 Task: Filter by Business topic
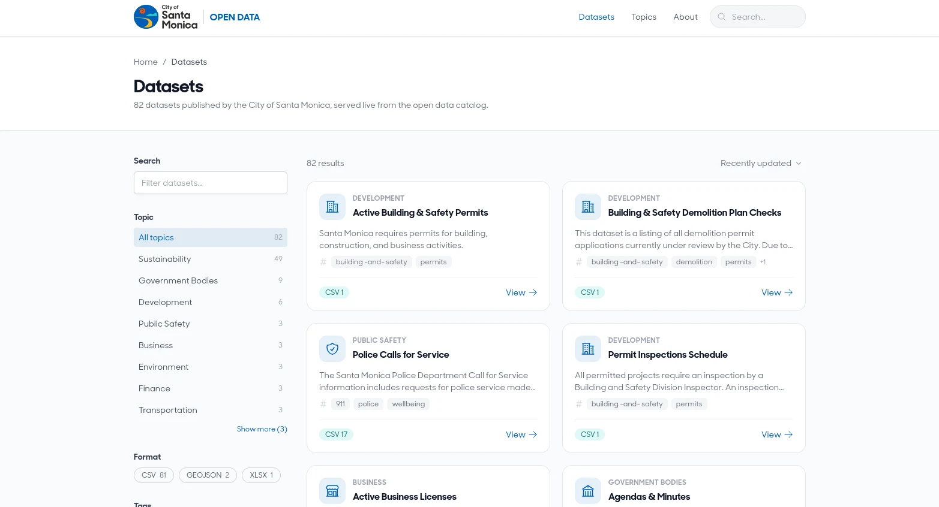(x=211, y=345)
